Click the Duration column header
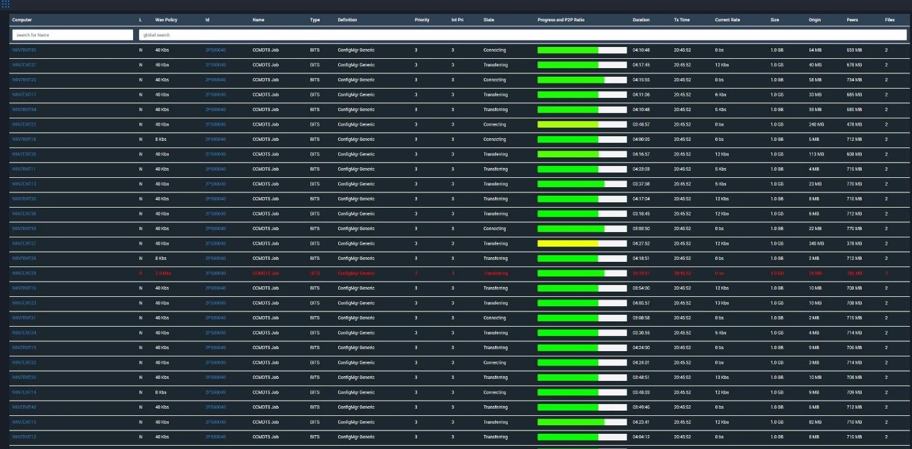Screen dimensions: 912x449 641,20
